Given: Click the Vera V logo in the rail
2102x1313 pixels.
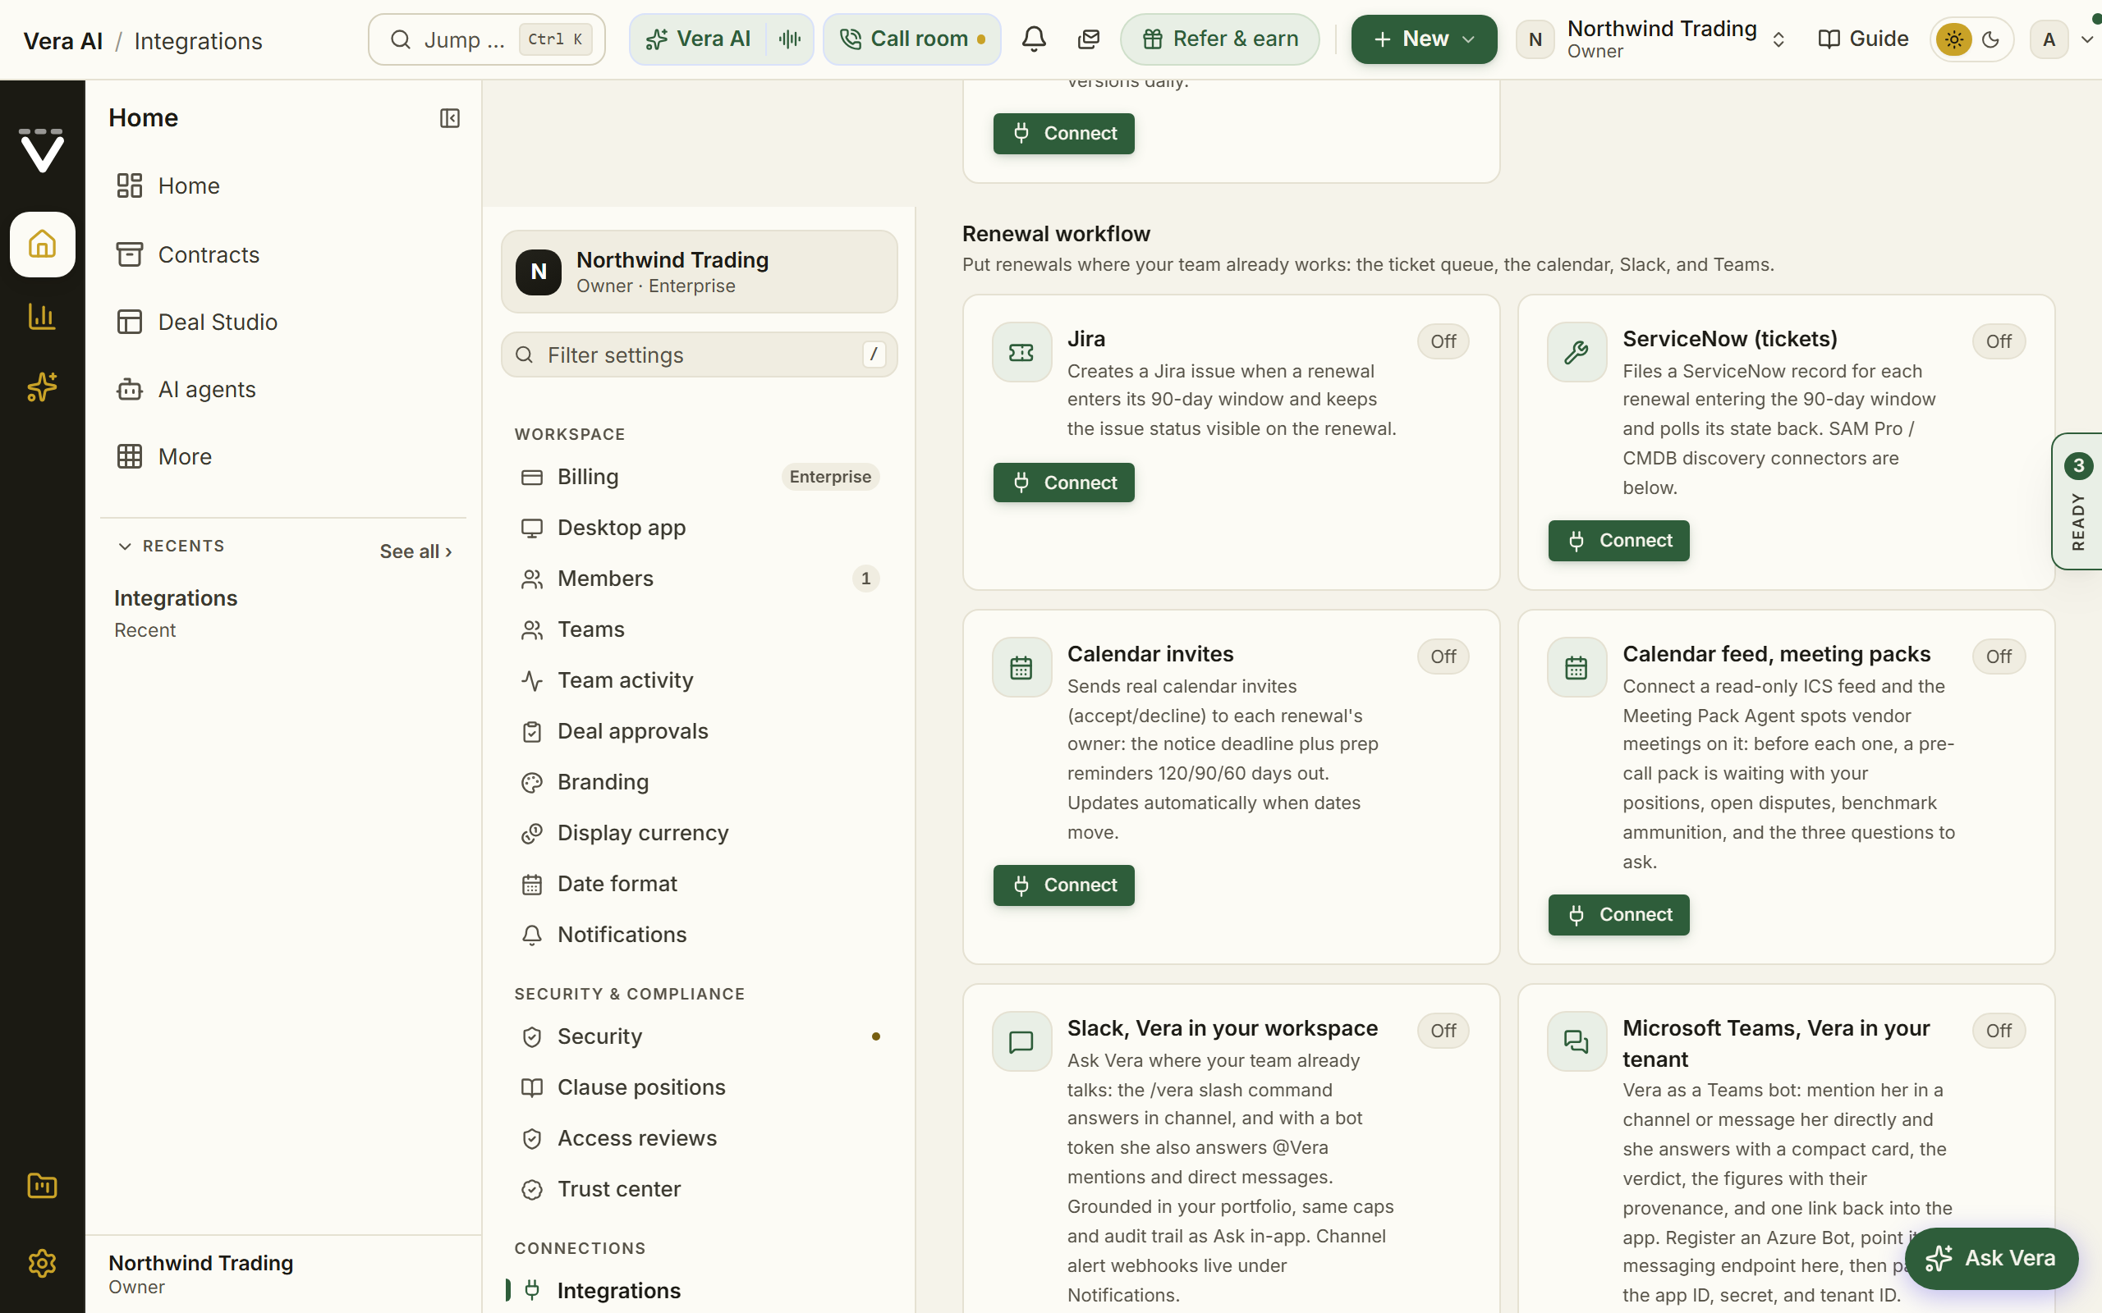Looking at the screenshot, I should 42,149.
